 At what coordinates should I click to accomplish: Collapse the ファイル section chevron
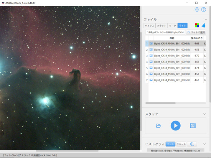point(206,19)
